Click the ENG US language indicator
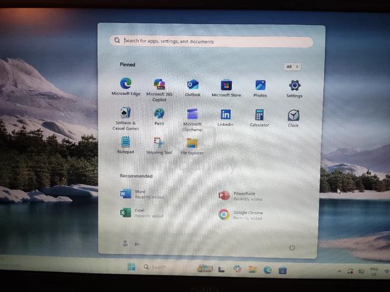This screenshot has width=390, height=292. tap(374, 272)
